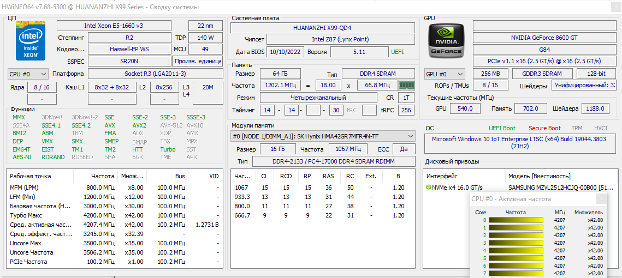The image size is (622, 278).
Task: Open the CPU #0 selector dropdown
Action: [x=28, y=74]
